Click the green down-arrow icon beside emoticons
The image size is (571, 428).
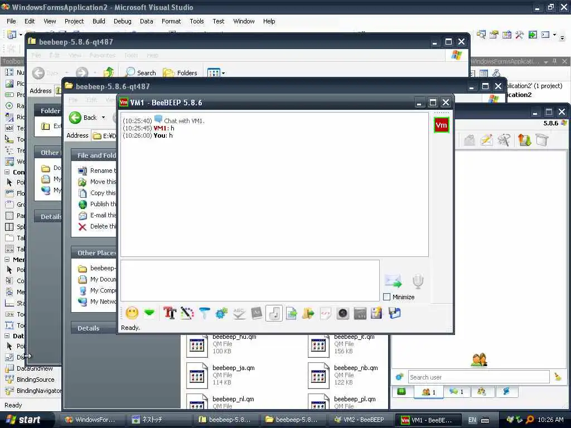point(149,313)
